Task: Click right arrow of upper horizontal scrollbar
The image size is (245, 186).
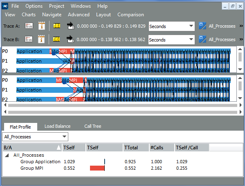Action: coord(241,105)
